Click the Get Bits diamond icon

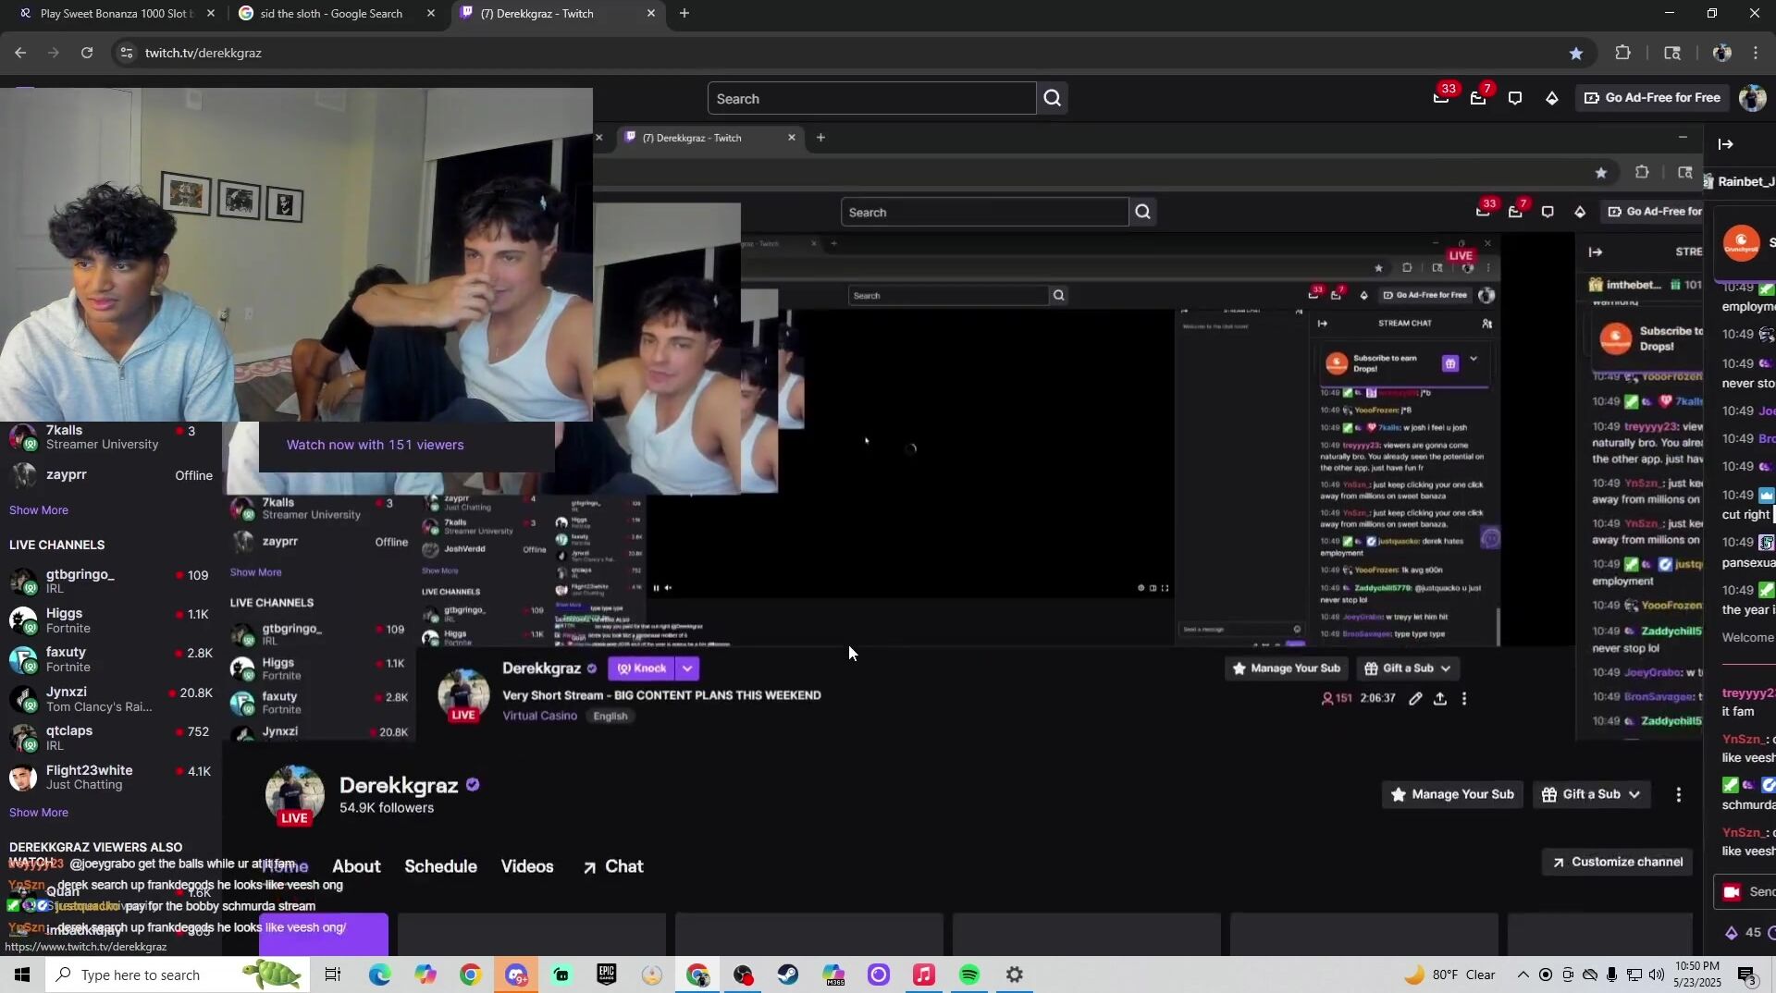pos(1552,98)
